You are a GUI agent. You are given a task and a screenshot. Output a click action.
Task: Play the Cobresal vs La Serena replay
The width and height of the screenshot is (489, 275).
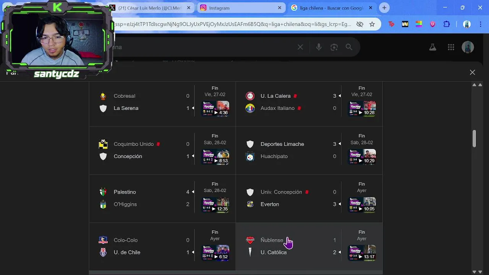pyautogui.click(x=215, y=108)
